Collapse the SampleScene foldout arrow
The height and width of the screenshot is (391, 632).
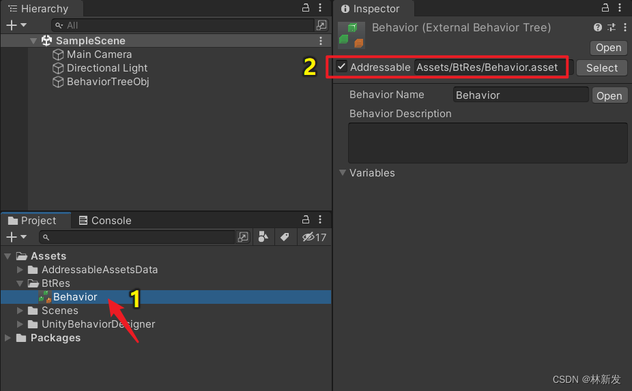(33, 41)
